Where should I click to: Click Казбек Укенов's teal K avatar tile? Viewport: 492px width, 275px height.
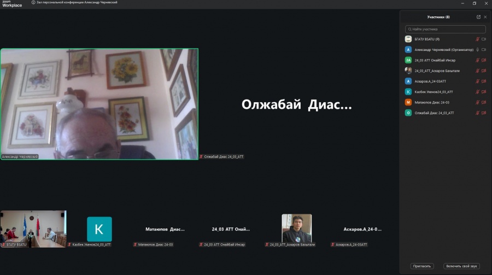(x=99, y=229)
